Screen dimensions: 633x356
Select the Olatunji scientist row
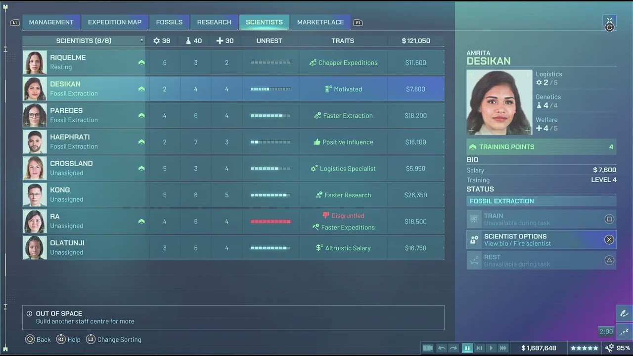(x=233, y=248)
